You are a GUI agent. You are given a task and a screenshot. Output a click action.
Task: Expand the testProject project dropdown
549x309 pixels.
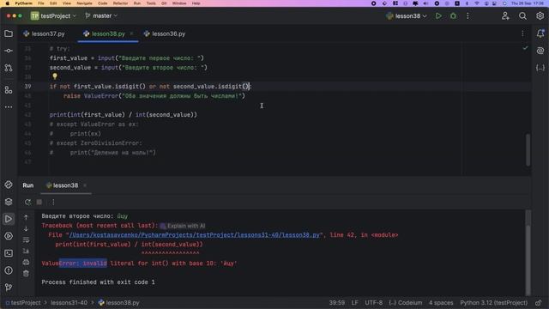tap(53, 15)
